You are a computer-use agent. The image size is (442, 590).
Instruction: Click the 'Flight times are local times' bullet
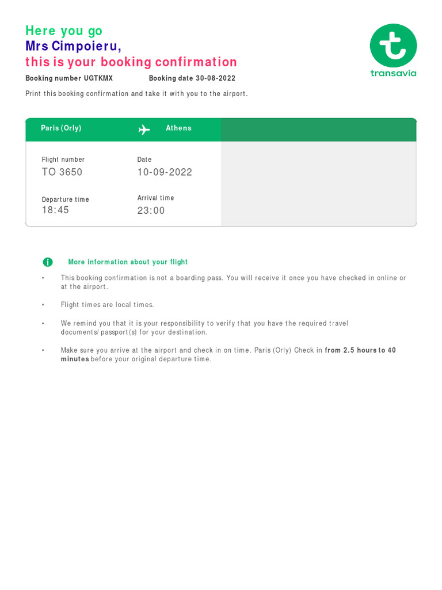click(x=108, y=305)
